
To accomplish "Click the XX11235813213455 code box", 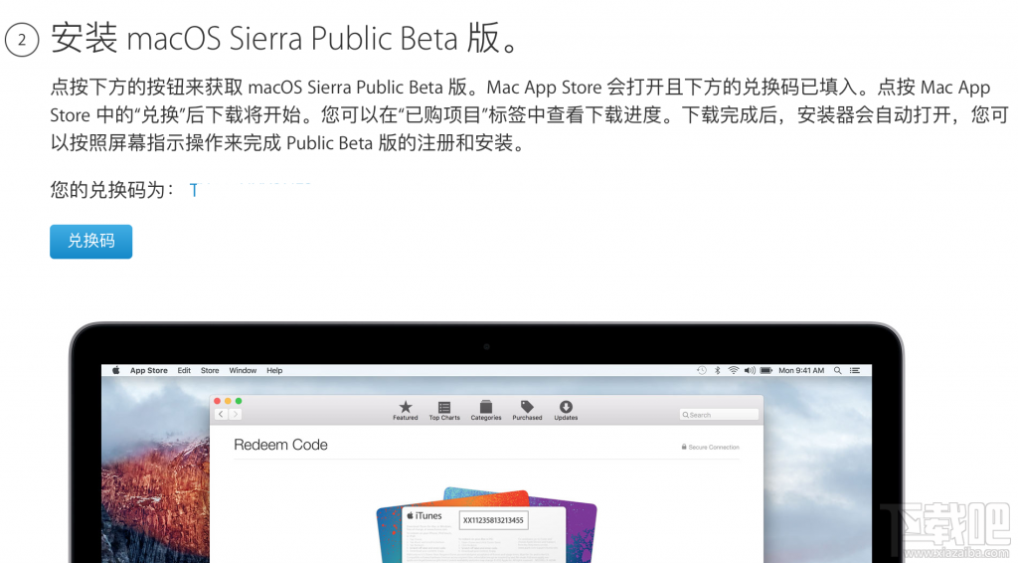I will tap(493, 520).
